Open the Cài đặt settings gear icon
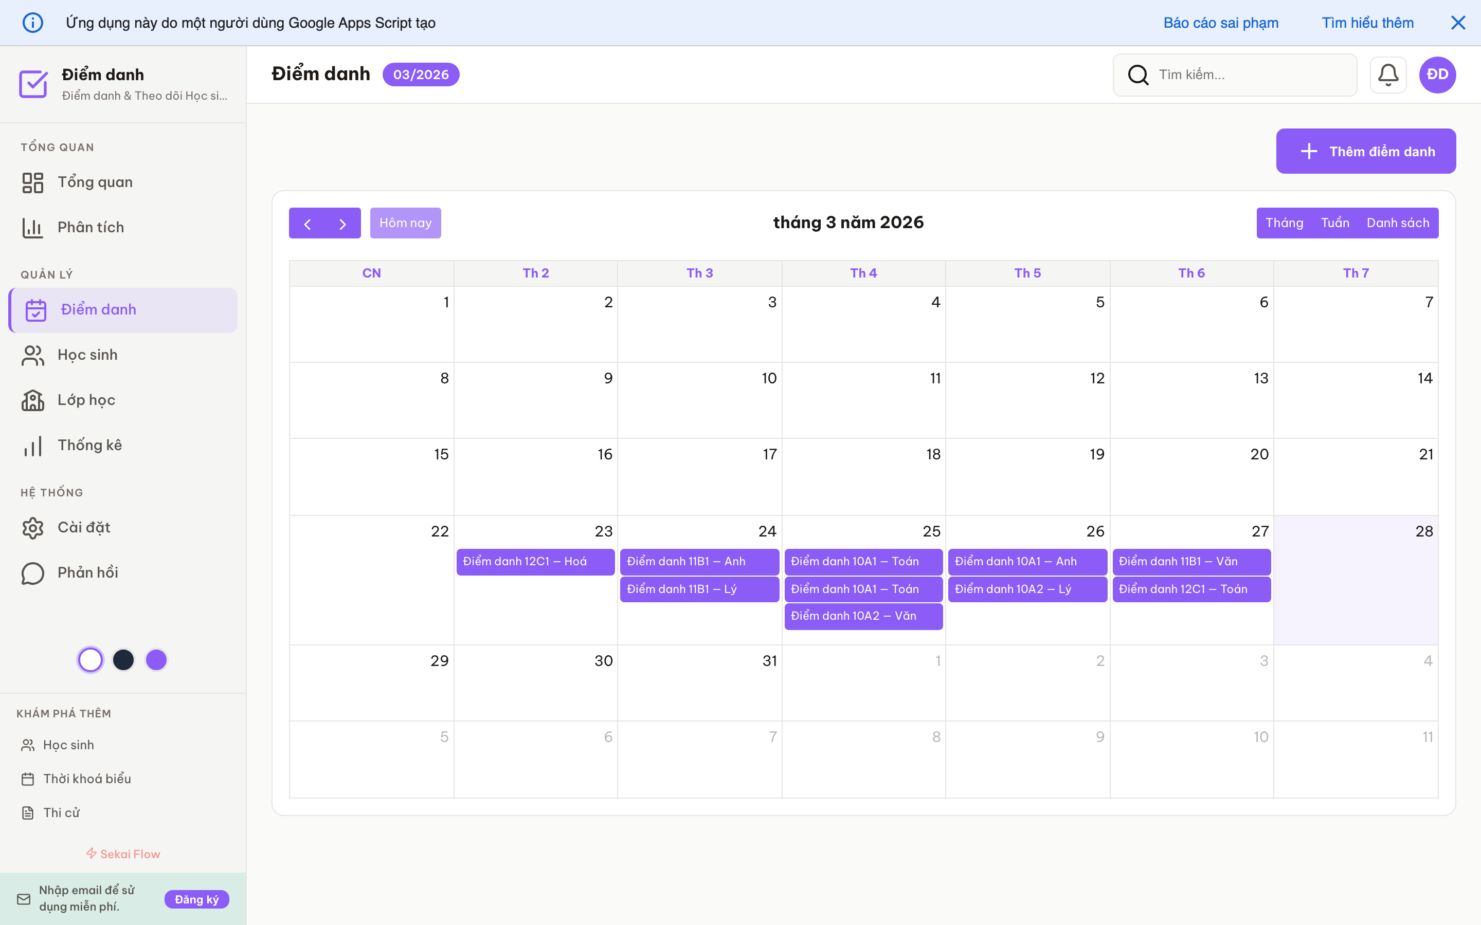Viewport: 1481px width, 925px height. click(32, 527)
